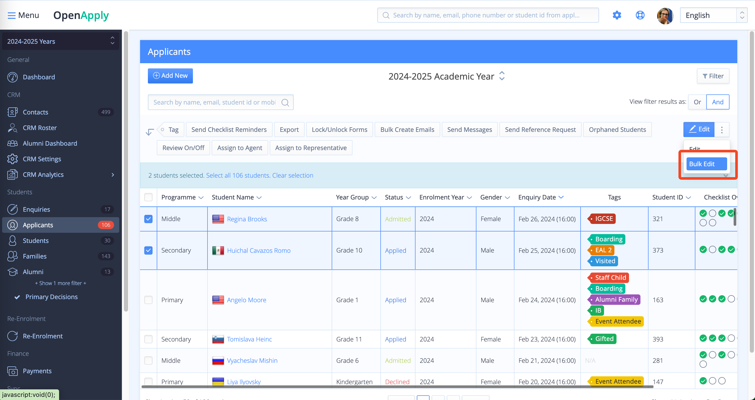The width and height of the screenshot is (755, 400).
Task: Open Enquiry Date column dropdown
Action: (561, 197)
